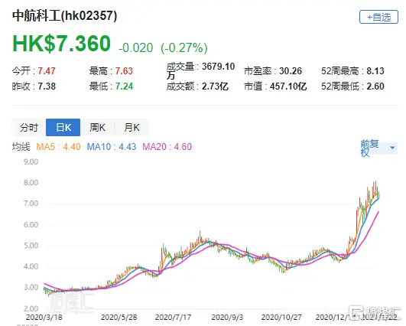Add stock to watchlist via +自选 button

click(x=378, y=17)
